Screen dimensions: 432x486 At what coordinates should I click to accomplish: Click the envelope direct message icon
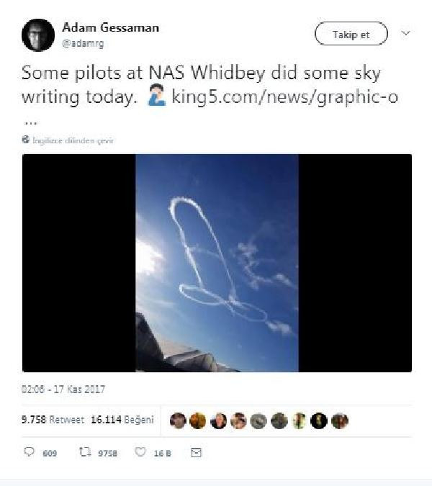tap(196, 453)
